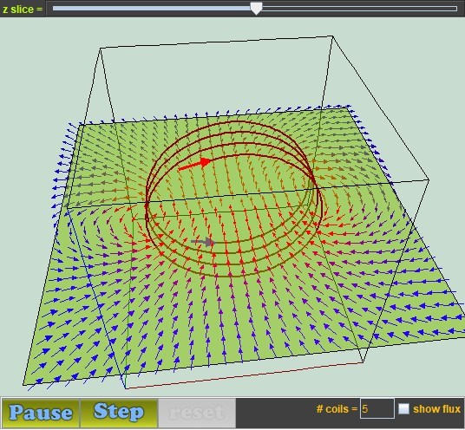Viewport: 465px width, 430px height.
Task: Click the top-right corner of wireframe box
Action: pyautogui.click(x=332, y=36)
